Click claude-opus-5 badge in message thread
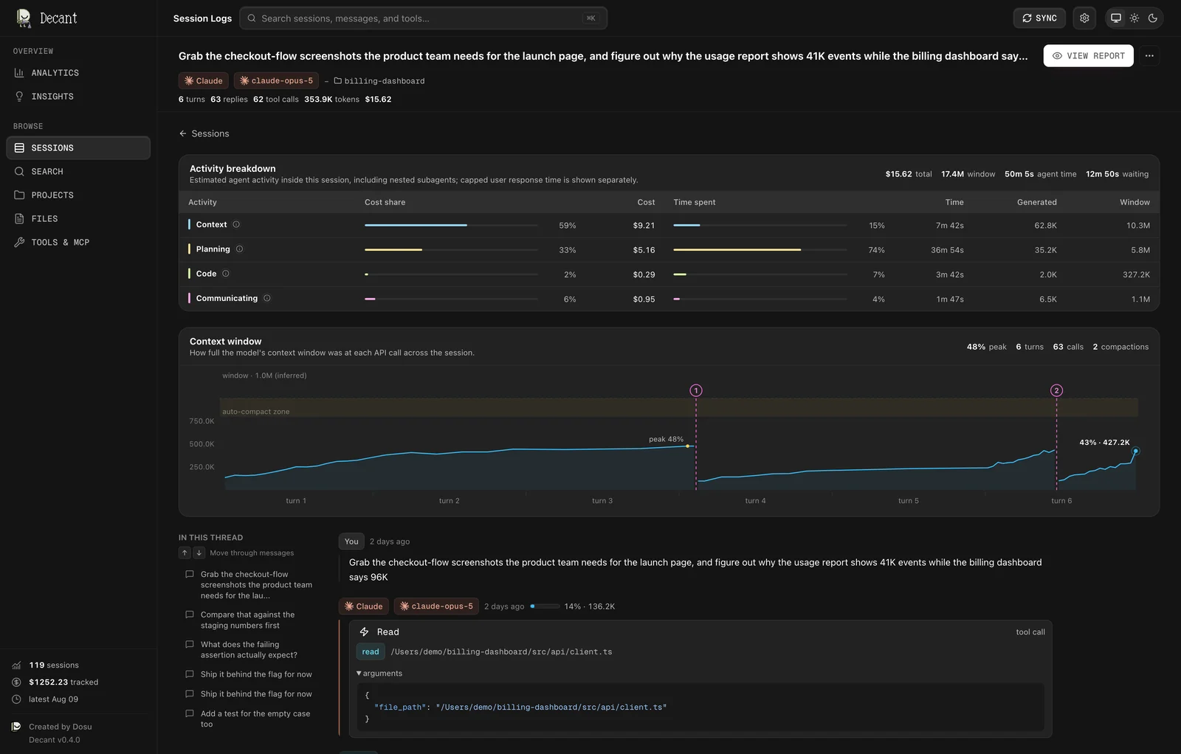1181x754 pixels. [x=436, y=606]
